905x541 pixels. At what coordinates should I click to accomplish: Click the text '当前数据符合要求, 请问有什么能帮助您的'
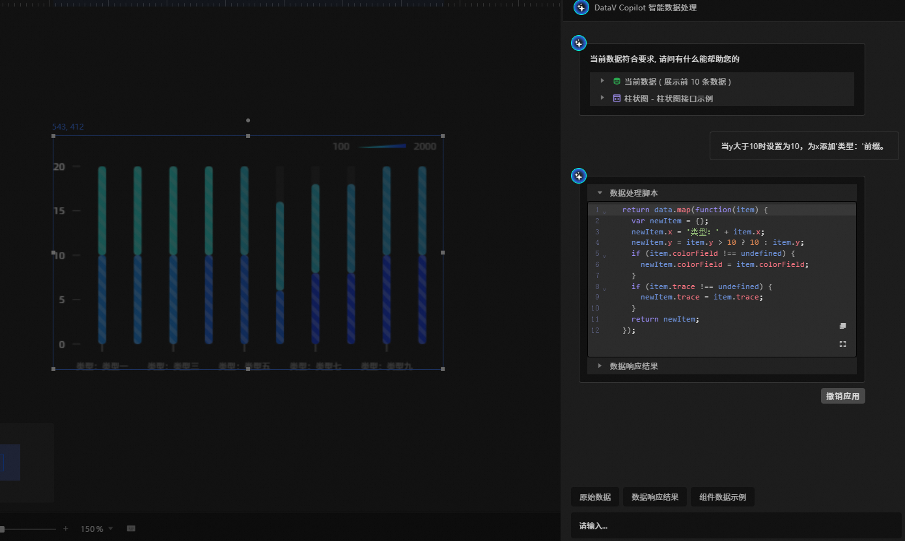coord(665,59)
